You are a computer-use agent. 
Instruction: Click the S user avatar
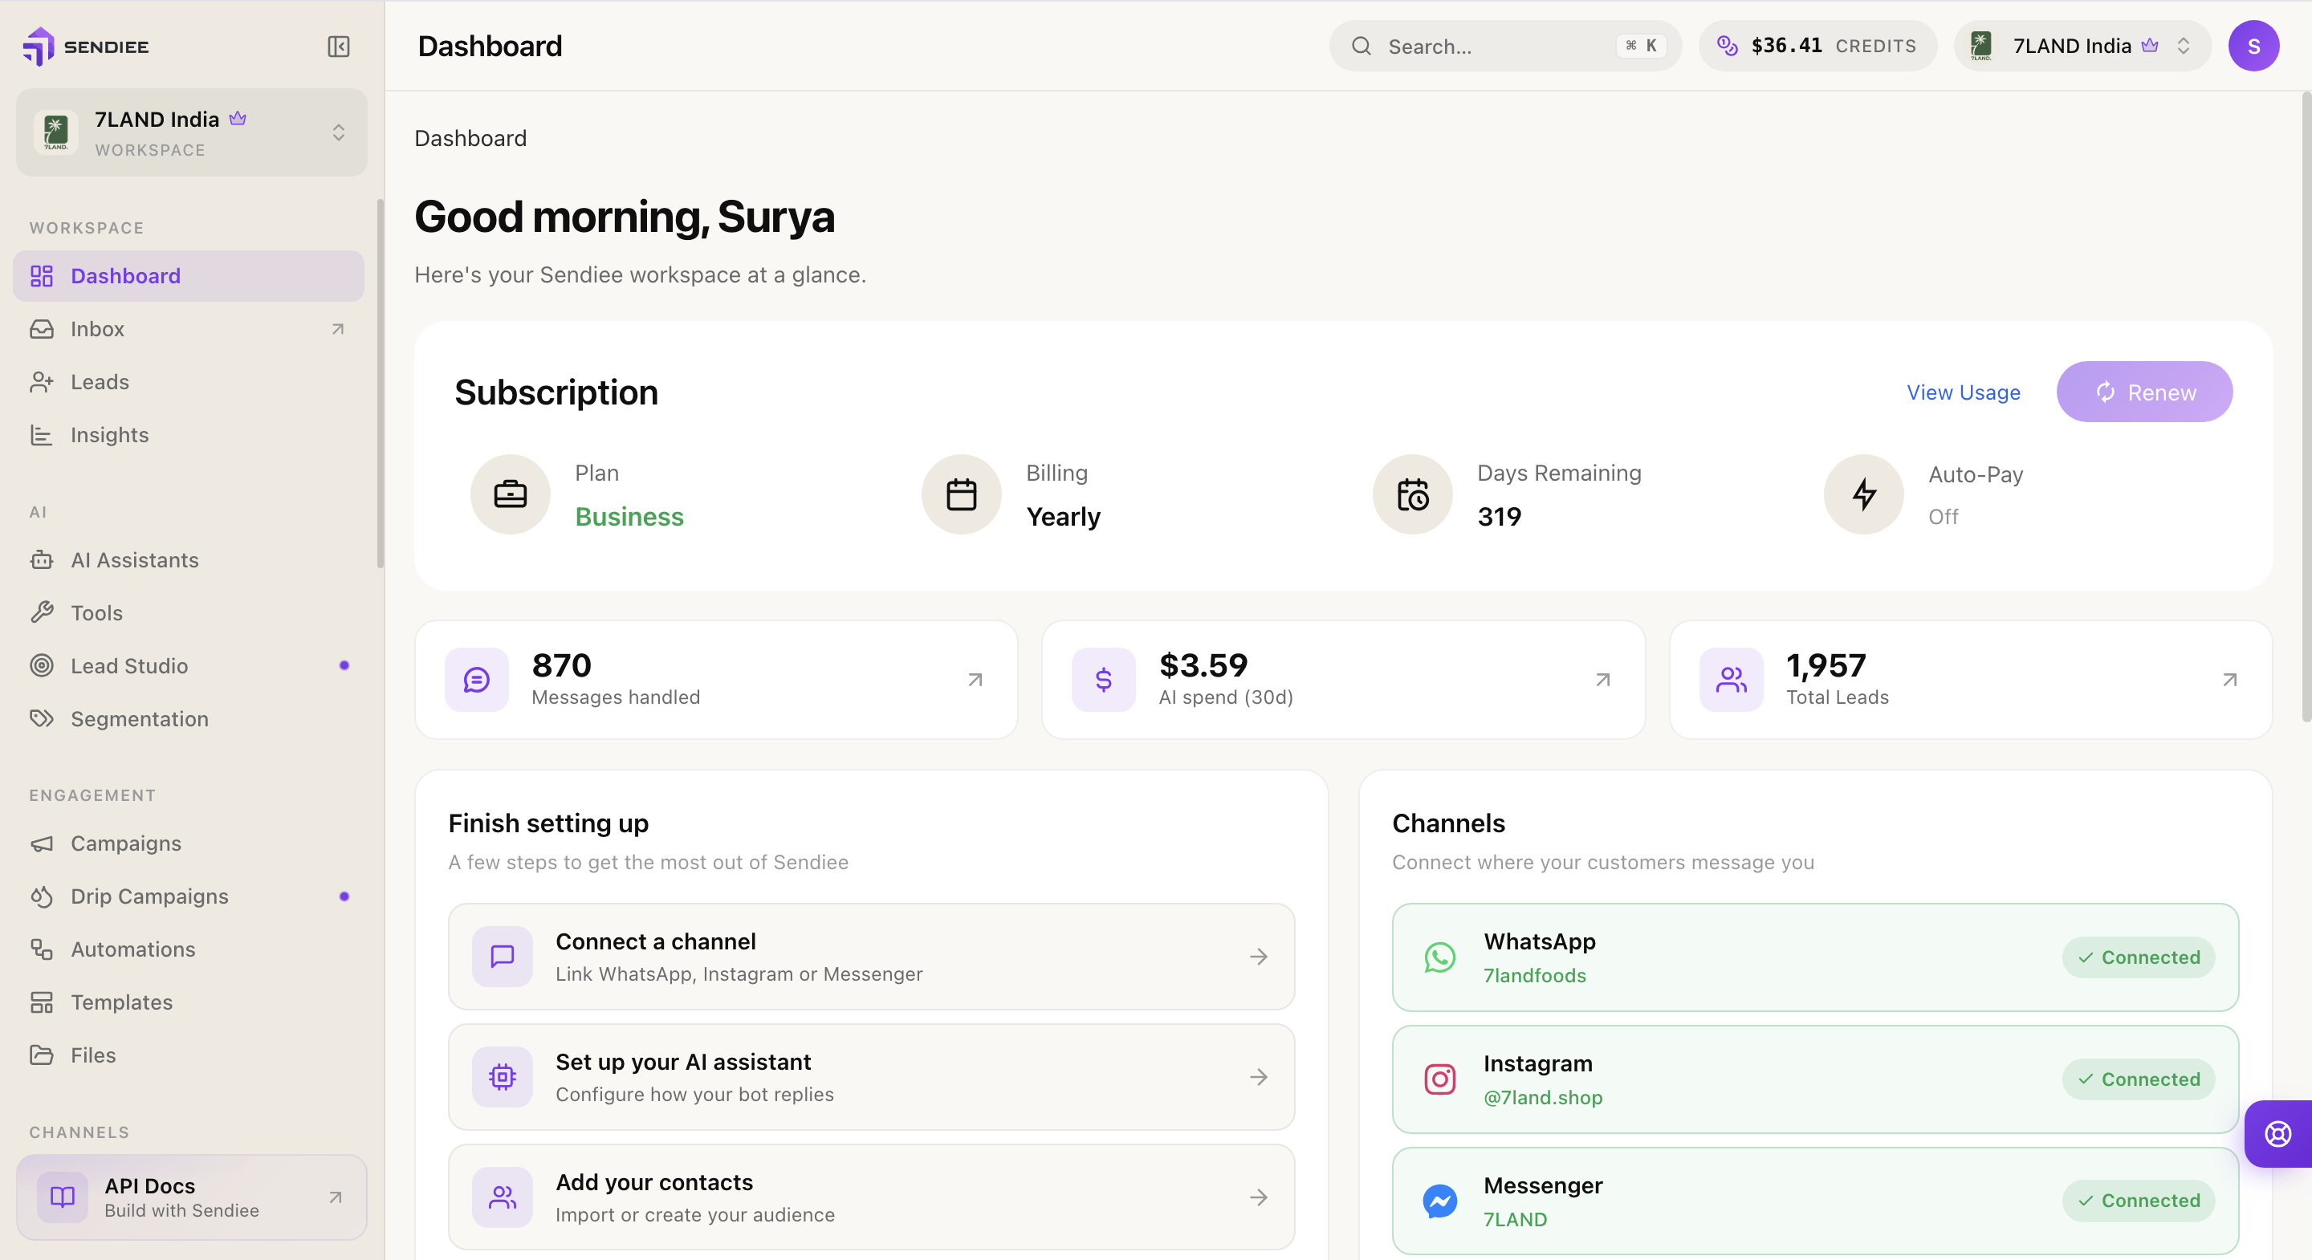click(x=2253, y=47)
